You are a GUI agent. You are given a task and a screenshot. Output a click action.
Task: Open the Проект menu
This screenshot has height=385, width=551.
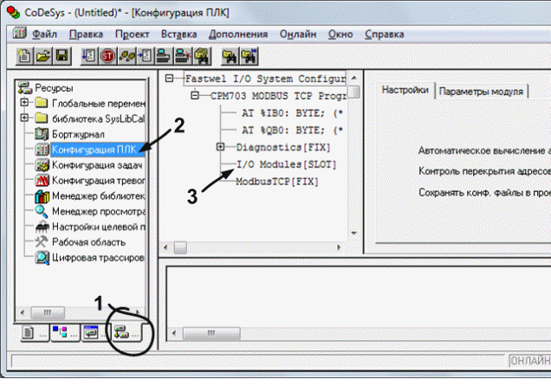coord(133,34)
